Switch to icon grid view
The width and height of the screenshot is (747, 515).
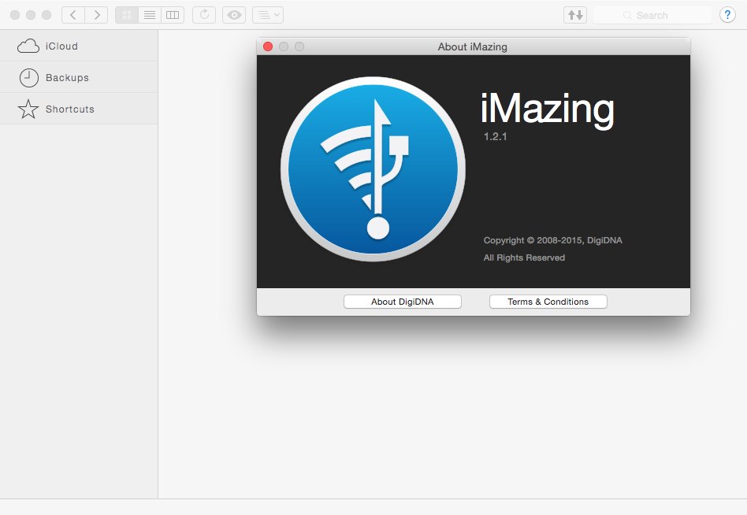pos(127,15)
